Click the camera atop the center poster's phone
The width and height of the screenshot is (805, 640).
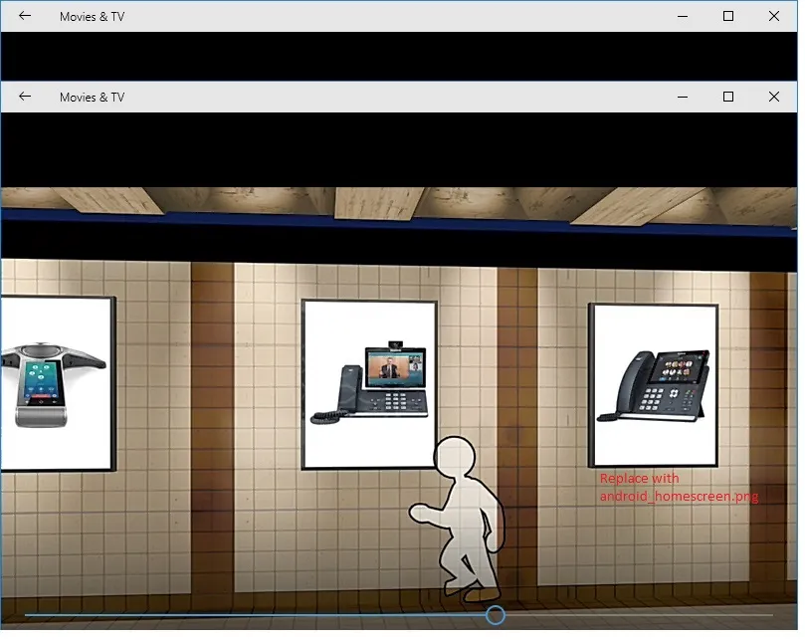coord(394,342)
